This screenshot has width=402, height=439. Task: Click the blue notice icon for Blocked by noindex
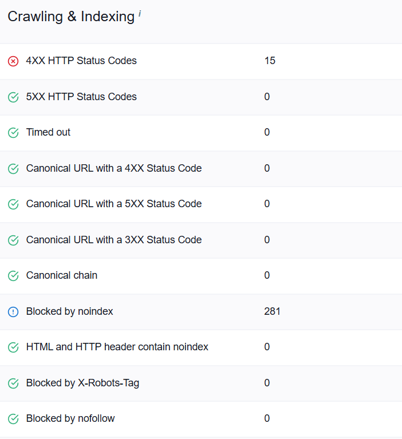click(13, 311)
